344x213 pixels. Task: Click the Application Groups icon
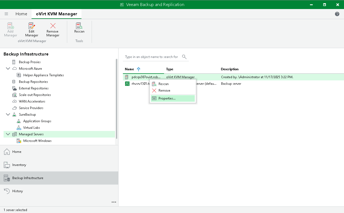tap(19, 121)
